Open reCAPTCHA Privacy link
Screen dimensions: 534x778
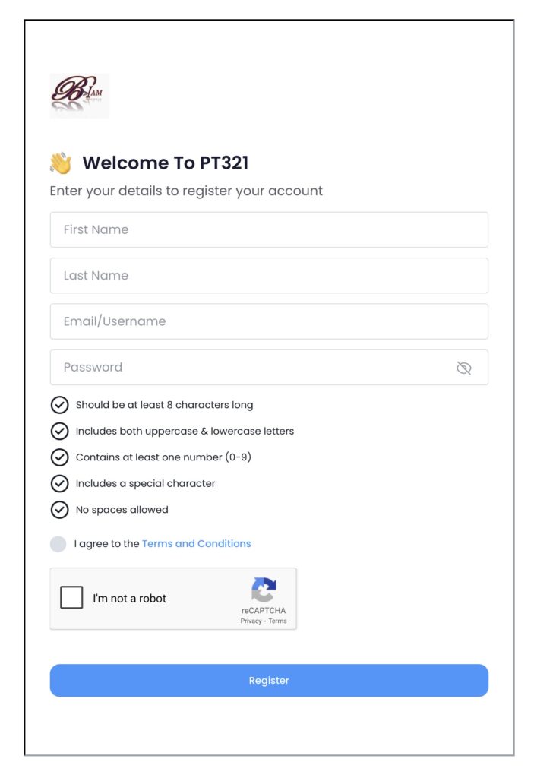pyautogui.click(x=251, y=621)
